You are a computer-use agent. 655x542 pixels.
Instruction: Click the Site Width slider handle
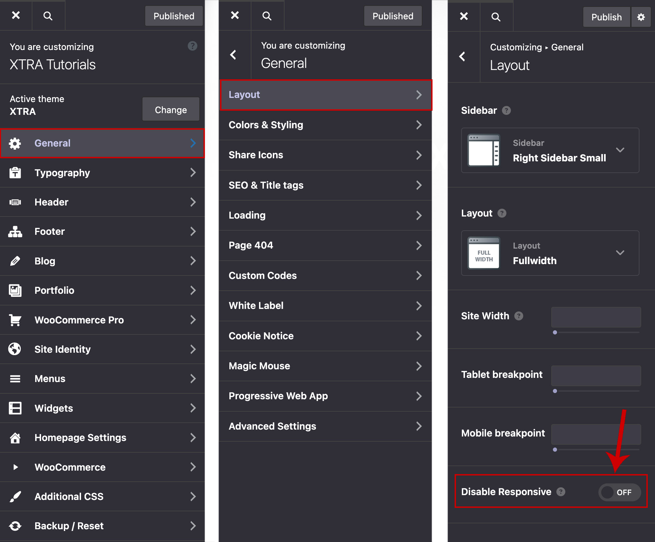pos(555,333)
